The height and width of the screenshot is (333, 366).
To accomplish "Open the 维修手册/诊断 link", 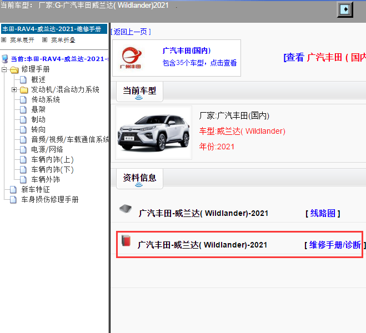I will [x=335, y=245].
